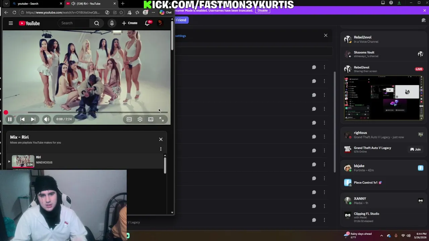The width and height of the screenshot is (429, 241).
Task: Open taskbar speaker volume icon
Action: (409, 236)
